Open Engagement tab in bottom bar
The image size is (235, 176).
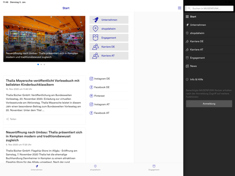tap(154, 167)
